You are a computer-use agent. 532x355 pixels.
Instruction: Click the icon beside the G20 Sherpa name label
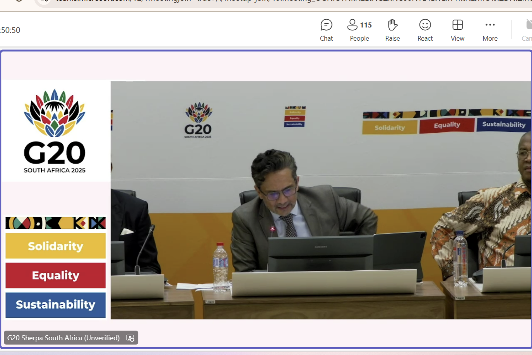[130, 338]
